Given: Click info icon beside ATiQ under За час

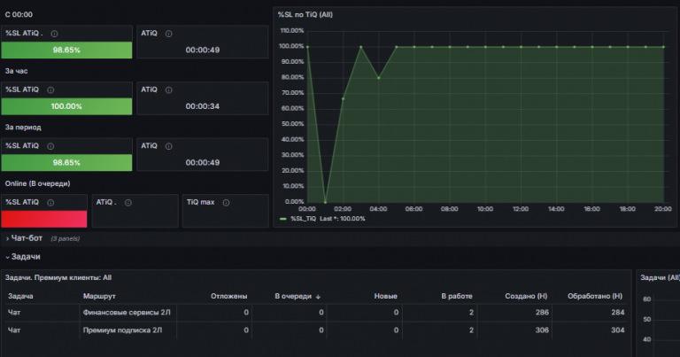Looking at the screenshot, I should 169,90.
